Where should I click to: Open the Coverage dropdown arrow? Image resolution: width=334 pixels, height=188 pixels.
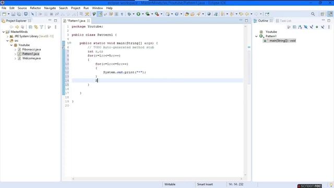(x=152, y=14)
